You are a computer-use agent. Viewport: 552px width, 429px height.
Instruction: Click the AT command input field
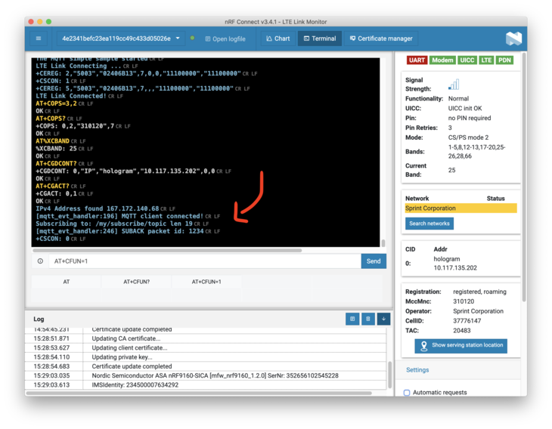204,261
